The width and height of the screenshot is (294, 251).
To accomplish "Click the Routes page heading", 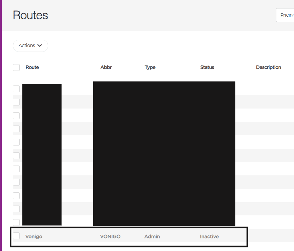I will click(x=31, y=15).
